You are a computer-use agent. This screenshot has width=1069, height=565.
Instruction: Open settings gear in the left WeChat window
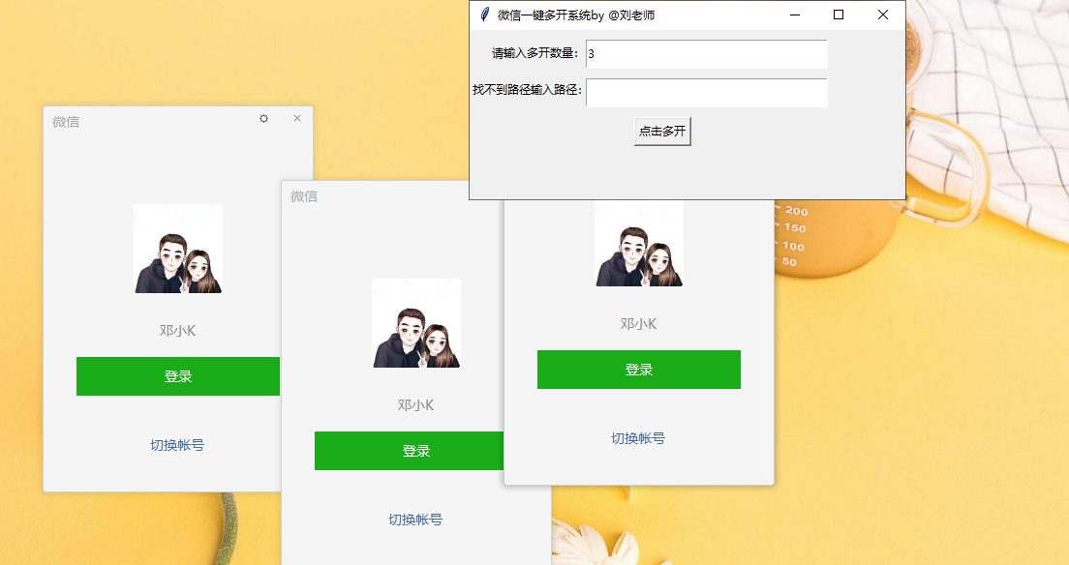pyautogui.click(x=262, y=118)
